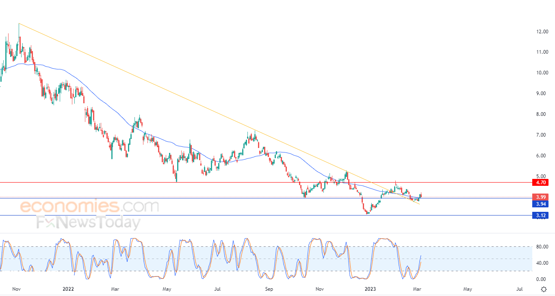
Task: Click the 3.94 blue price label
Action: [x=540, y=204]
